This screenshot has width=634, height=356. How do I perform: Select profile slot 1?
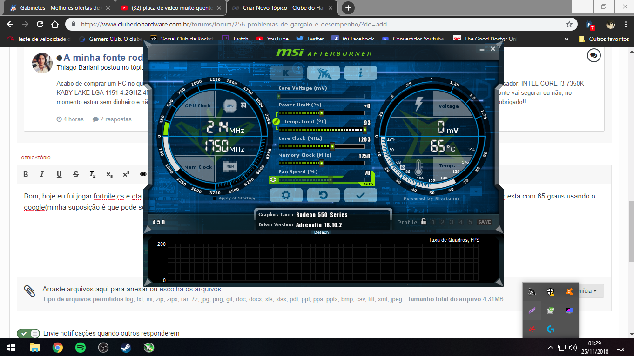pos(433,222)
